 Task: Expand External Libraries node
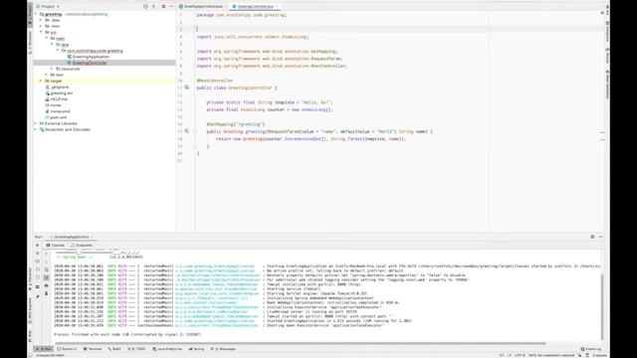[x=36, y=123]
